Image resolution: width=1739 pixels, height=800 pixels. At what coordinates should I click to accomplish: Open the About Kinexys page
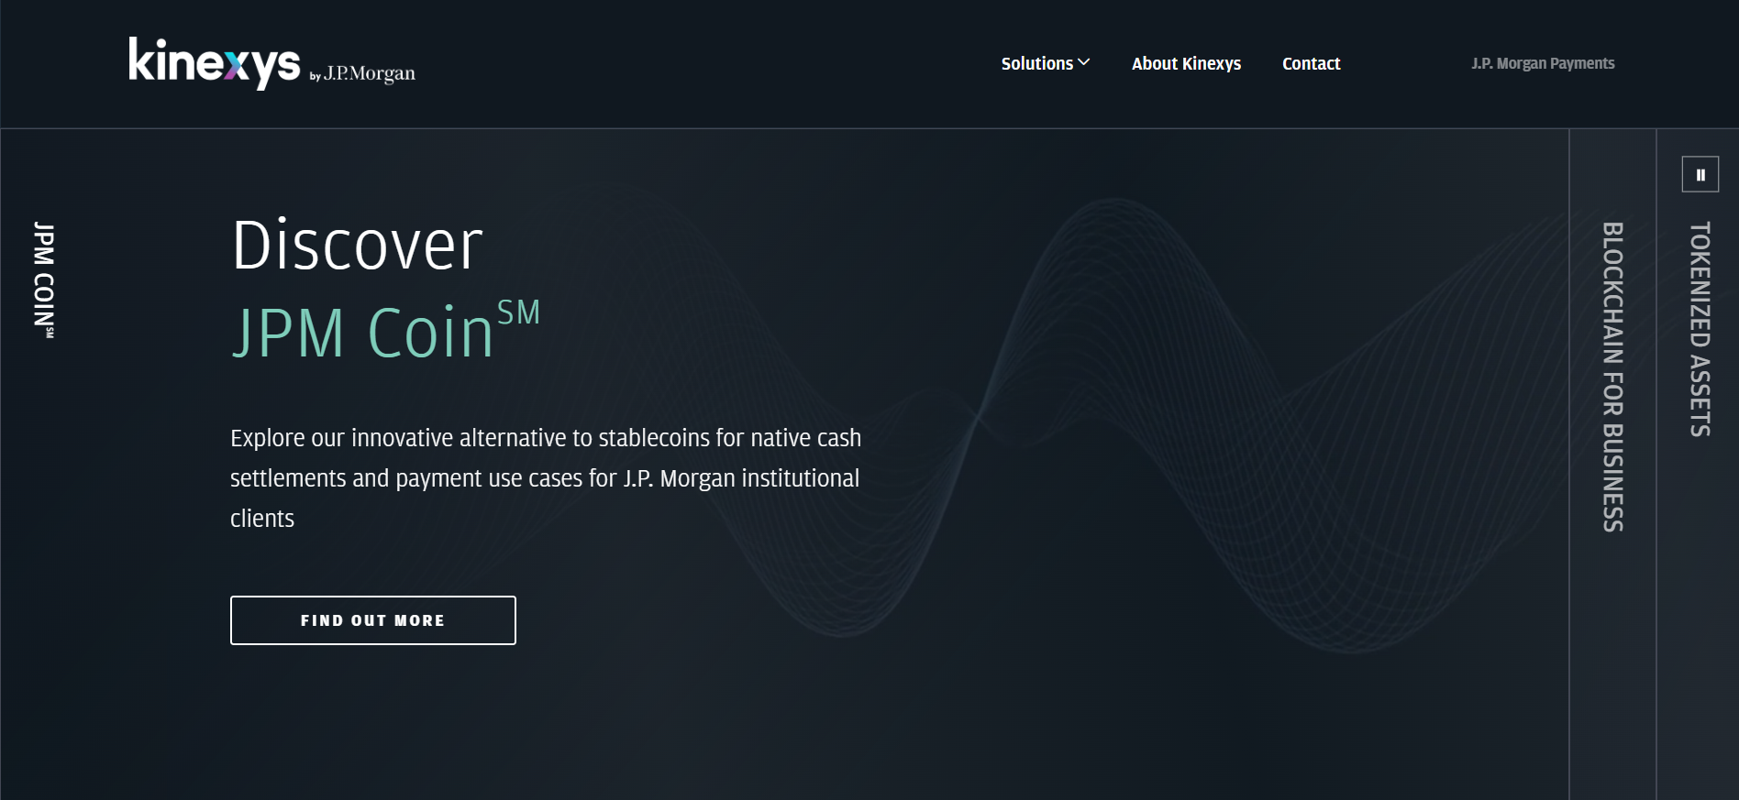[x=1186, y=63]
